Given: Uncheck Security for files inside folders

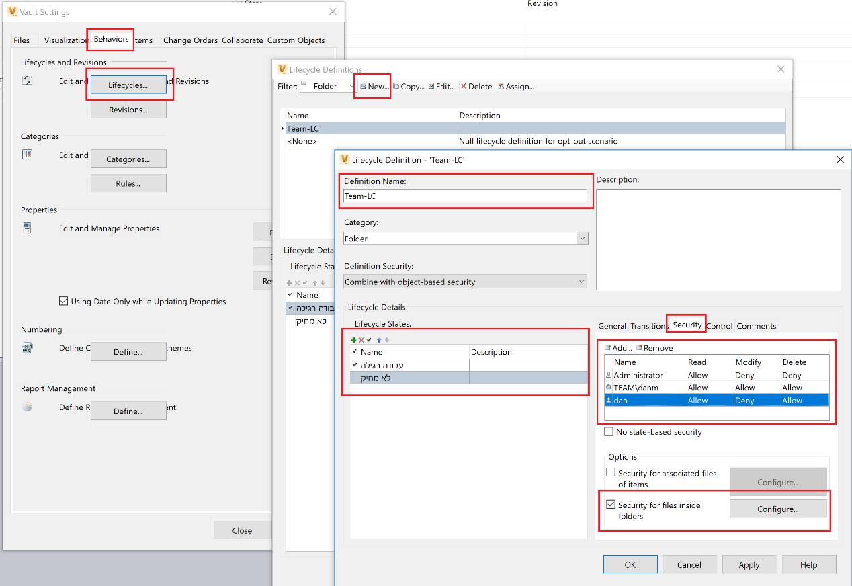Looking at the screenshot, I should click(x=611, y=504).
